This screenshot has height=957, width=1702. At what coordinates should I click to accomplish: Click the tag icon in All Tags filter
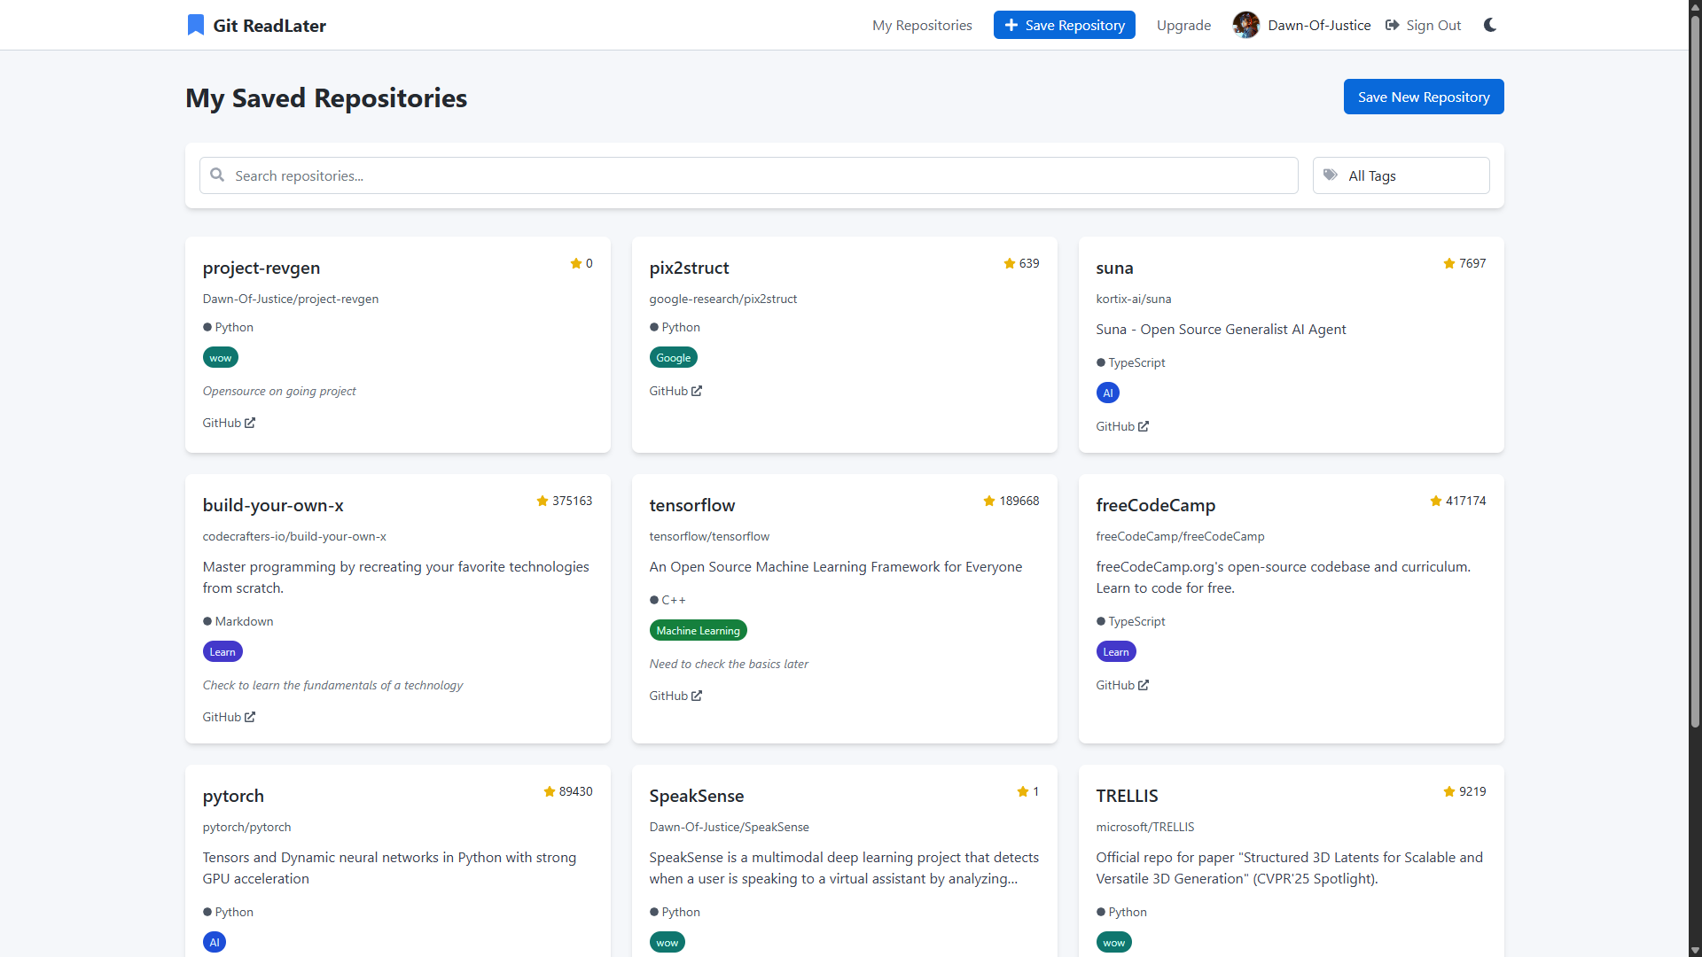1331,175
